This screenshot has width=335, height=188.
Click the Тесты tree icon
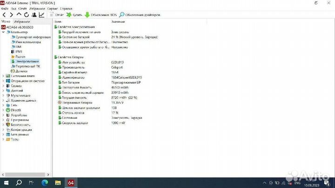click(x=8, y=139)
